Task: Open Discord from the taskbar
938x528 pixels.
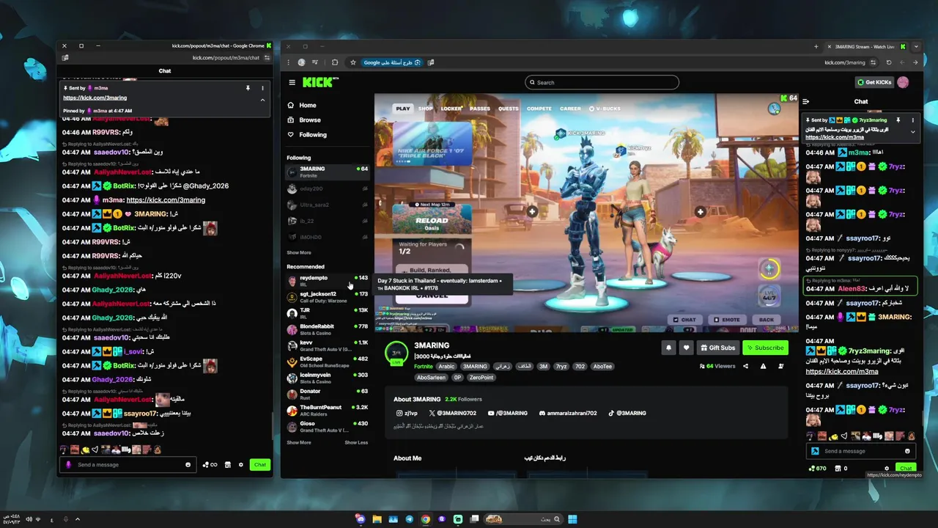Action: [361, 519]
